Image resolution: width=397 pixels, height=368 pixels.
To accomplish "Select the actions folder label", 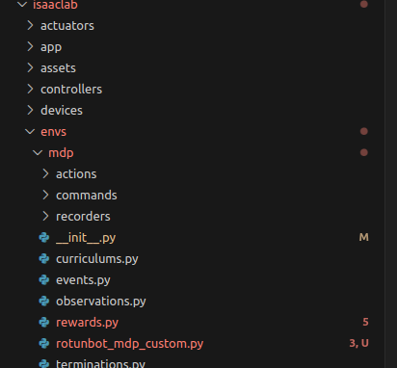I will click(76, 174).
